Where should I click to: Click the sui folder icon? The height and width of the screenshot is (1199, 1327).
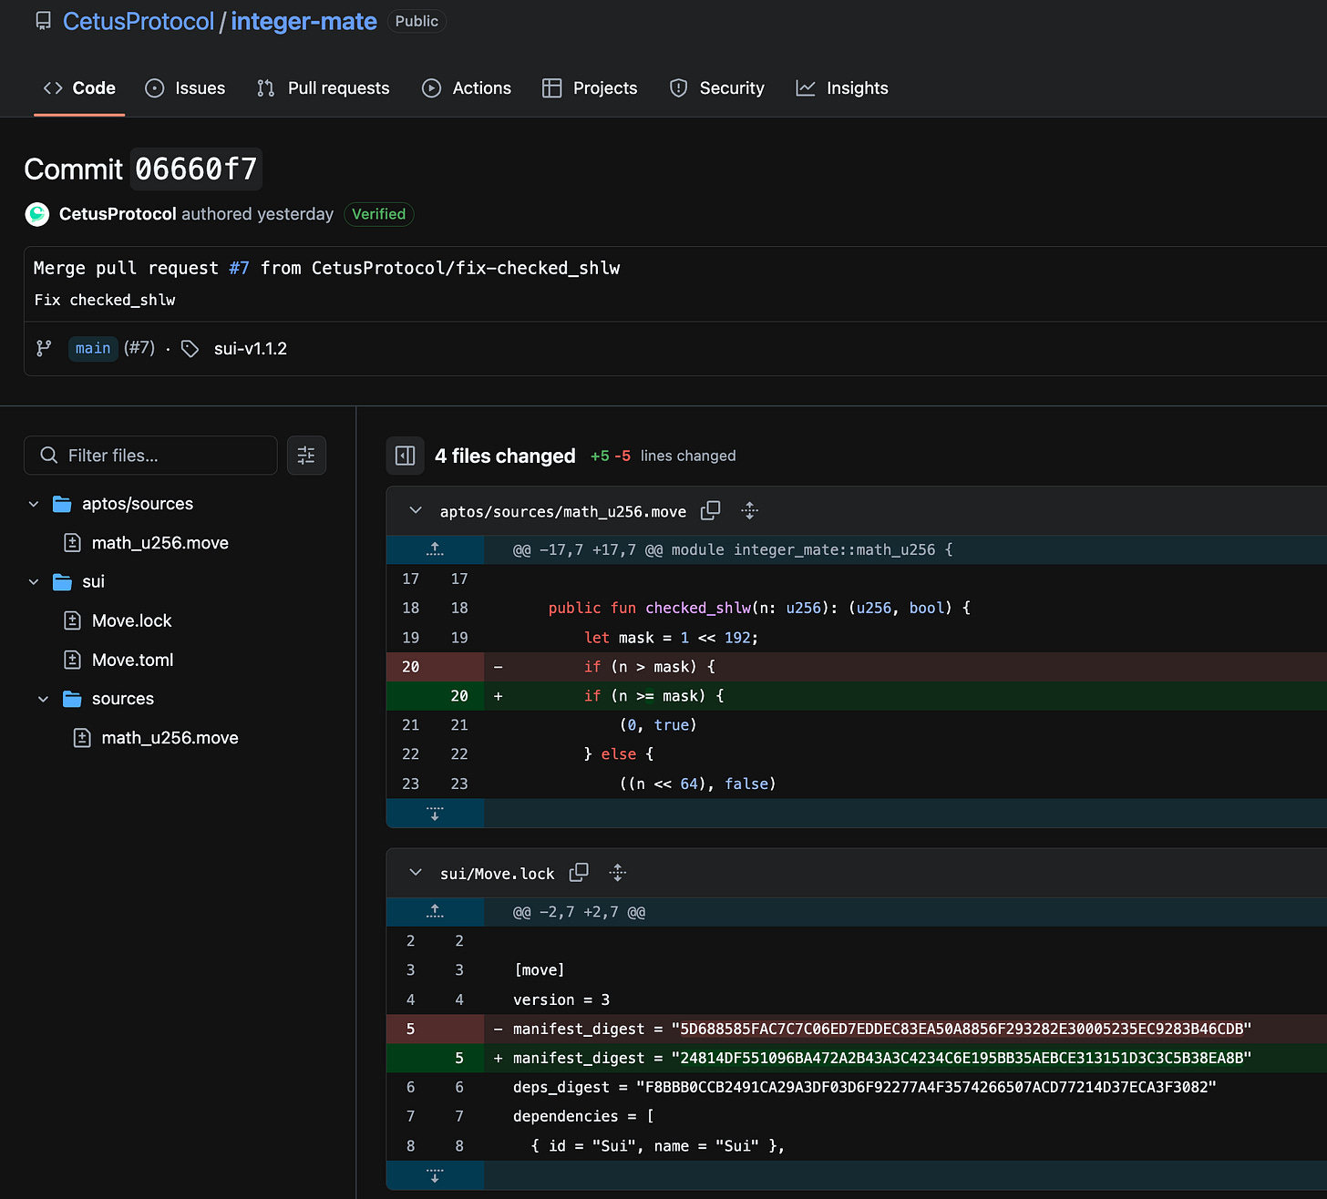click(x=62, y=581)
